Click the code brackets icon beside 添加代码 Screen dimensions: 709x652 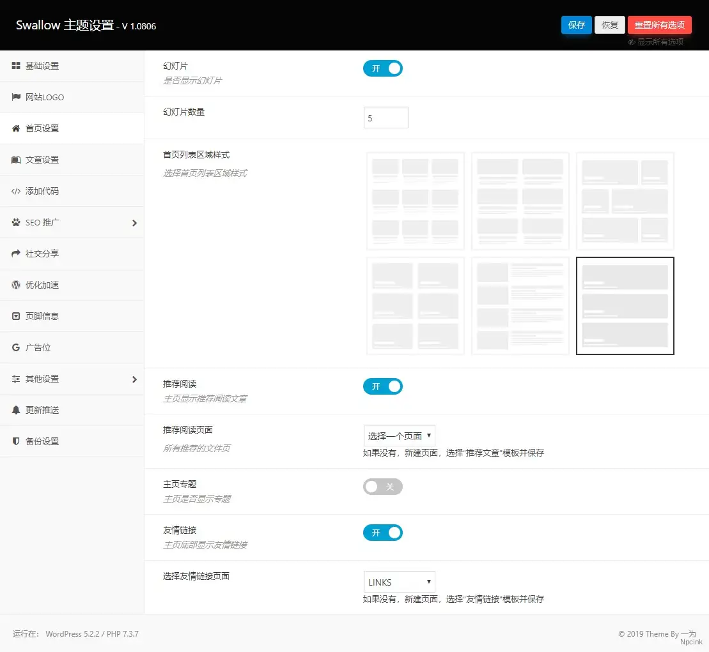16,191
